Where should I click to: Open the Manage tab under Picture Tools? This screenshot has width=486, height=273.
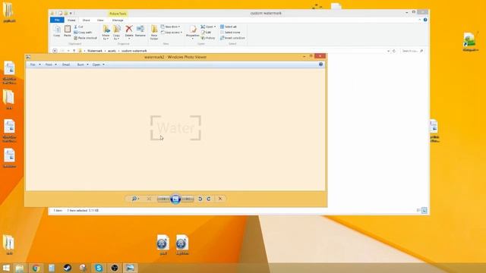click(118, 20)
